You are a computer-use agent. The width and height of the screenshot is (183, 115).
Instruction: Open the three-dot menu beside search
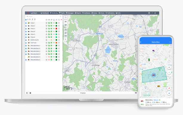coord(60,16)
